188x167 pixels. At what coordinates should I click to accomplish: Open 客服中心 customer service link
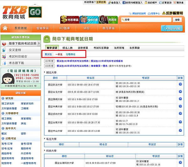tap(154, 13)
